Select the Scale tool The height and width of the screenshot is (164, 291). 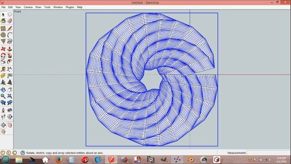(3, 62)
